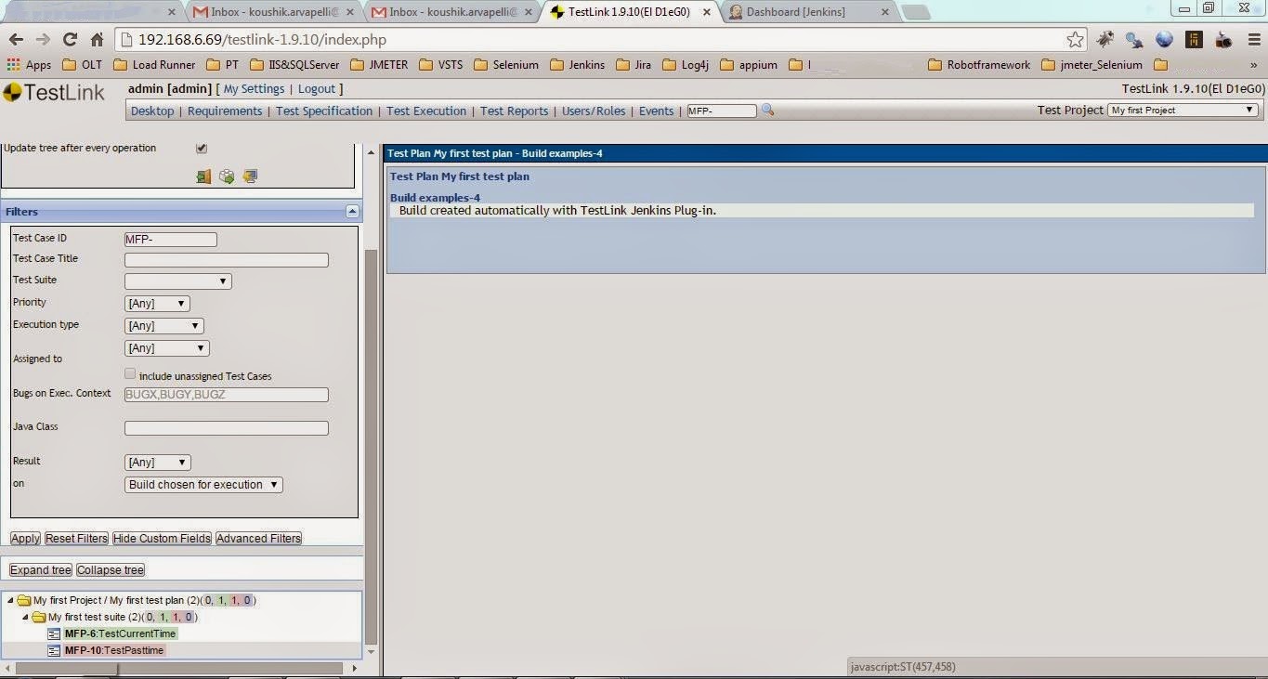
Task: Click the Java Class input field
Action: pos(227,428)
